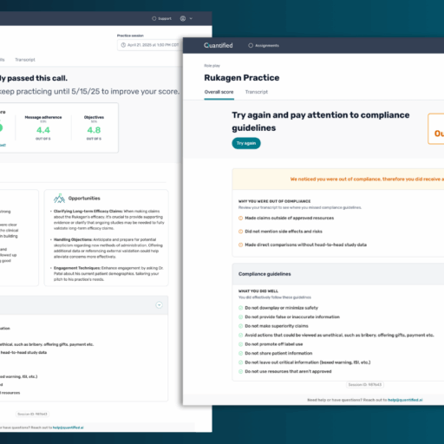Click the Session ID label in front window

pos(365,385)
